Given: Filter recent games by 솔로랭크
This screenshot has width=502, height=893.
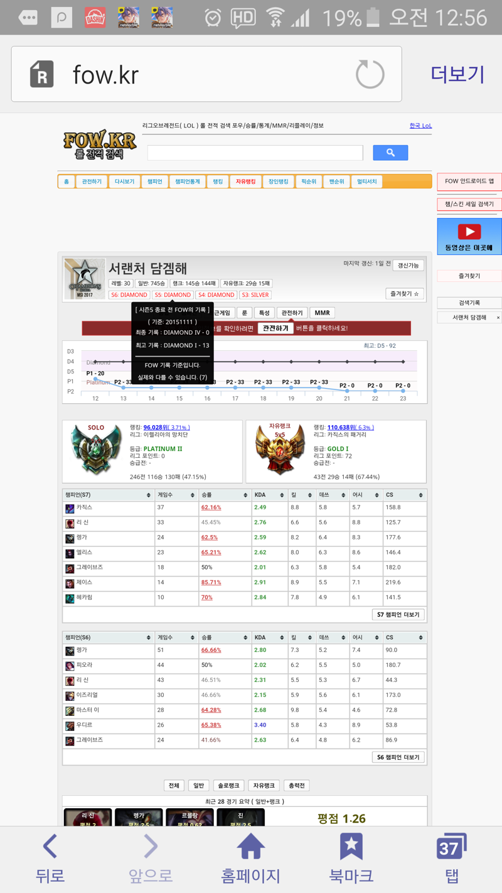Looking at the screenshot, I should point(228,786).
